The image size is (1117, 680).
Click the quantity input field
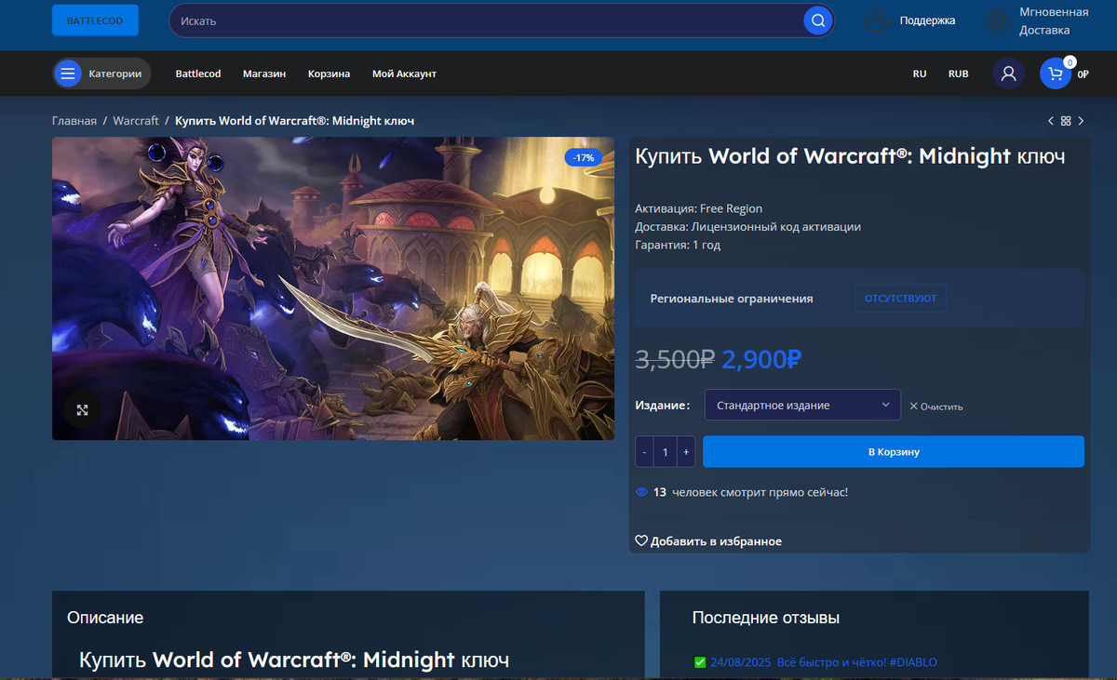point(665,451)
